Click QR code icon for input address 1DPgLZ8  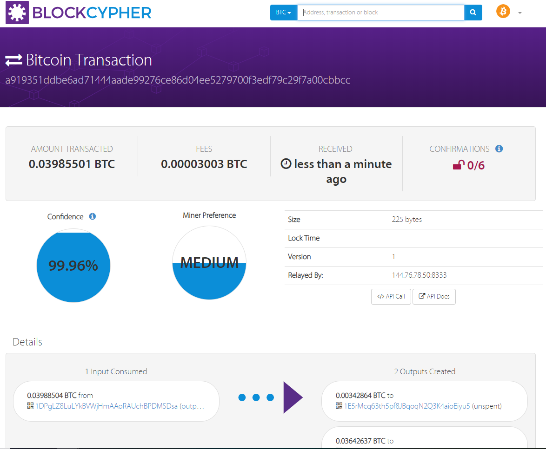[30, 405]
